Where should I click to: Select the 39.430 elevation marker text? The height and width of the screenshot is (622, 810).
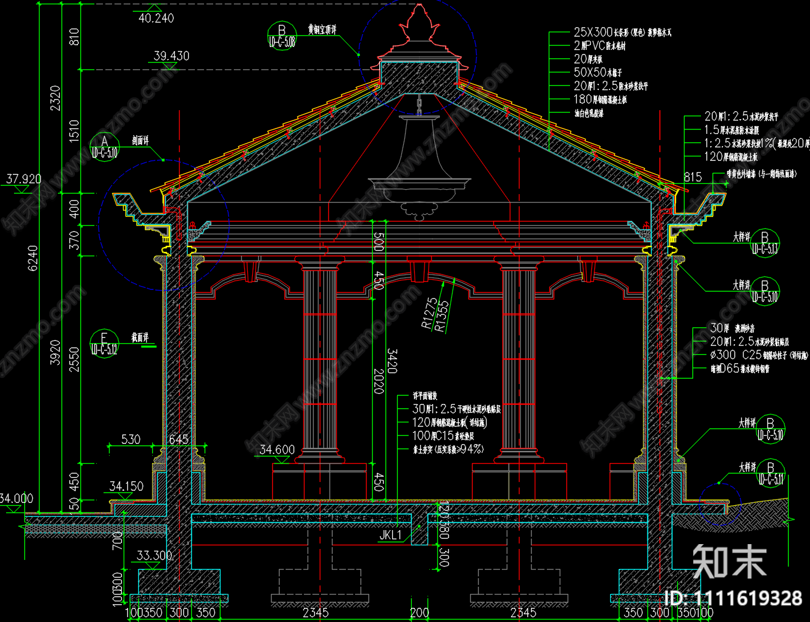pos(171,56)
